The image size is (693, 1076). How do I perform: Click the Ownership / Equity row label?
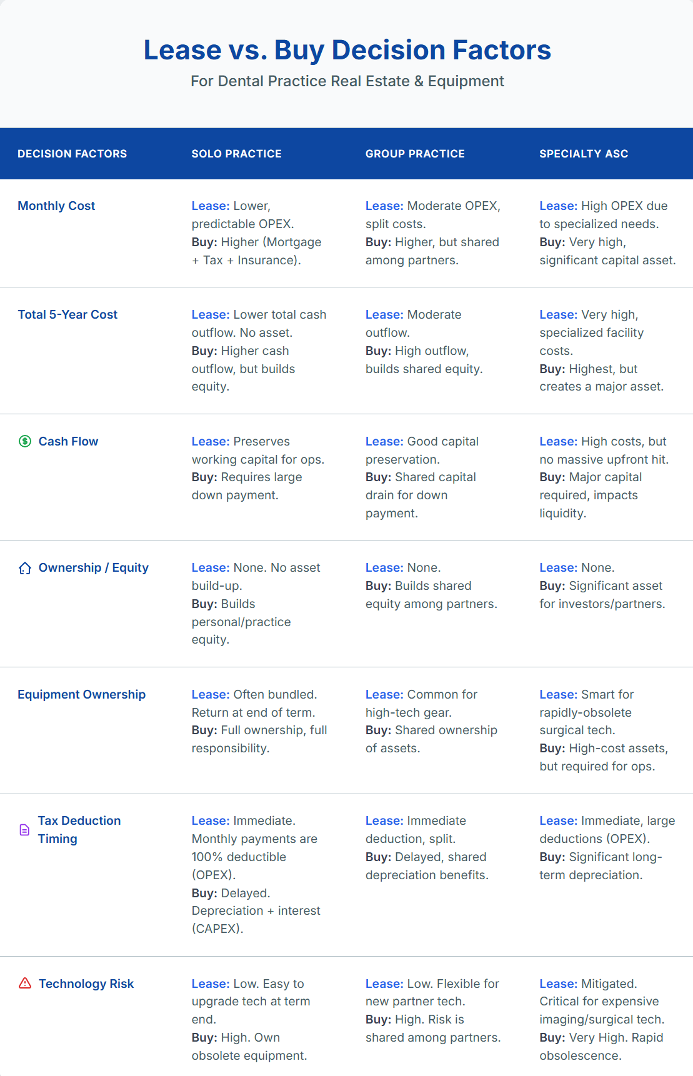[93, 568]
